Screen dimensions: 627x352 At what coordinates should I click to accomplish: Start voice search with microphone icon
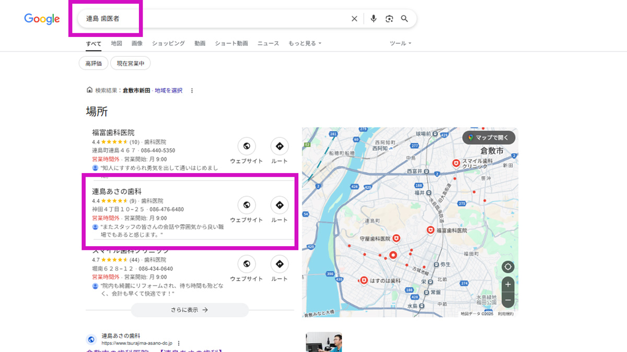[x=373, y=19]
